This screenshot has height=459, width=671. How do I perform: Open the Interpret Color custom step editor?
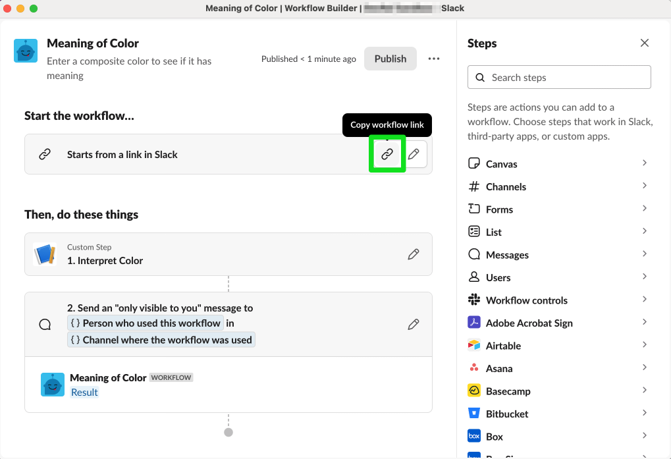coord(414,254)
